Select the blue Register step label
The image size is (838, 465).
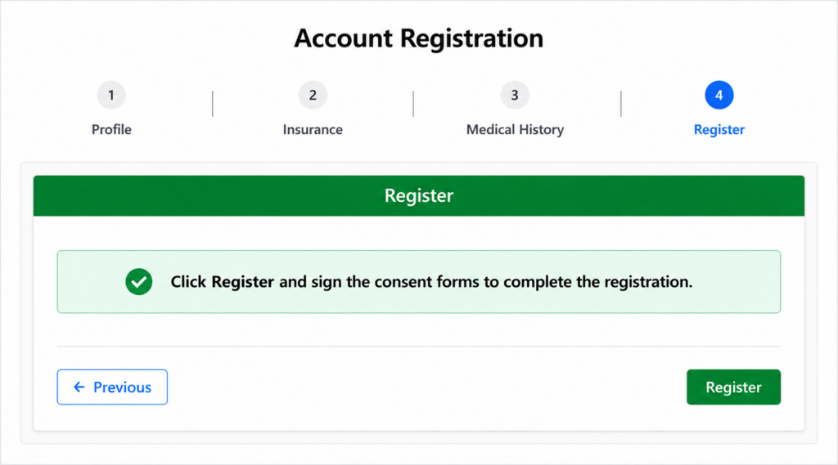pyautogui.click(x=719, y=129)
